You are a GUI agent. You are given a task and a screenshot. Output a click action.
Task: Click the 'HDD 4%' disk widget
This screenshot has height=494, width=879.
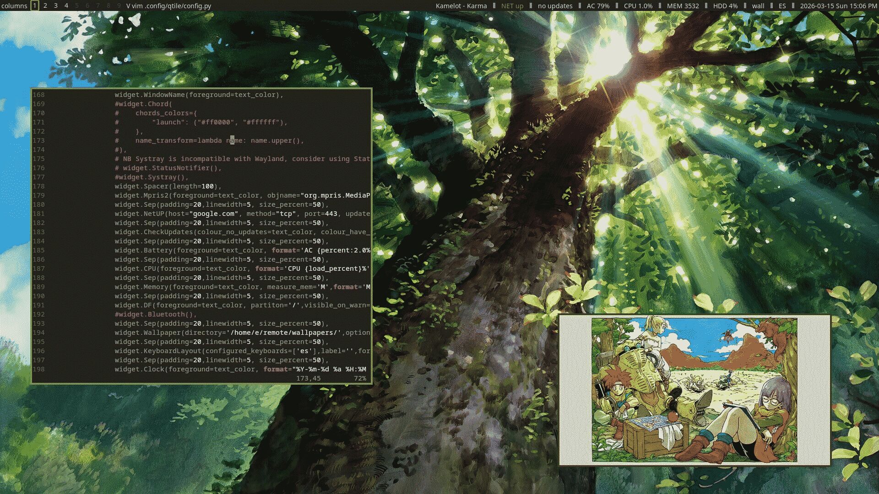tap(725, 6)
